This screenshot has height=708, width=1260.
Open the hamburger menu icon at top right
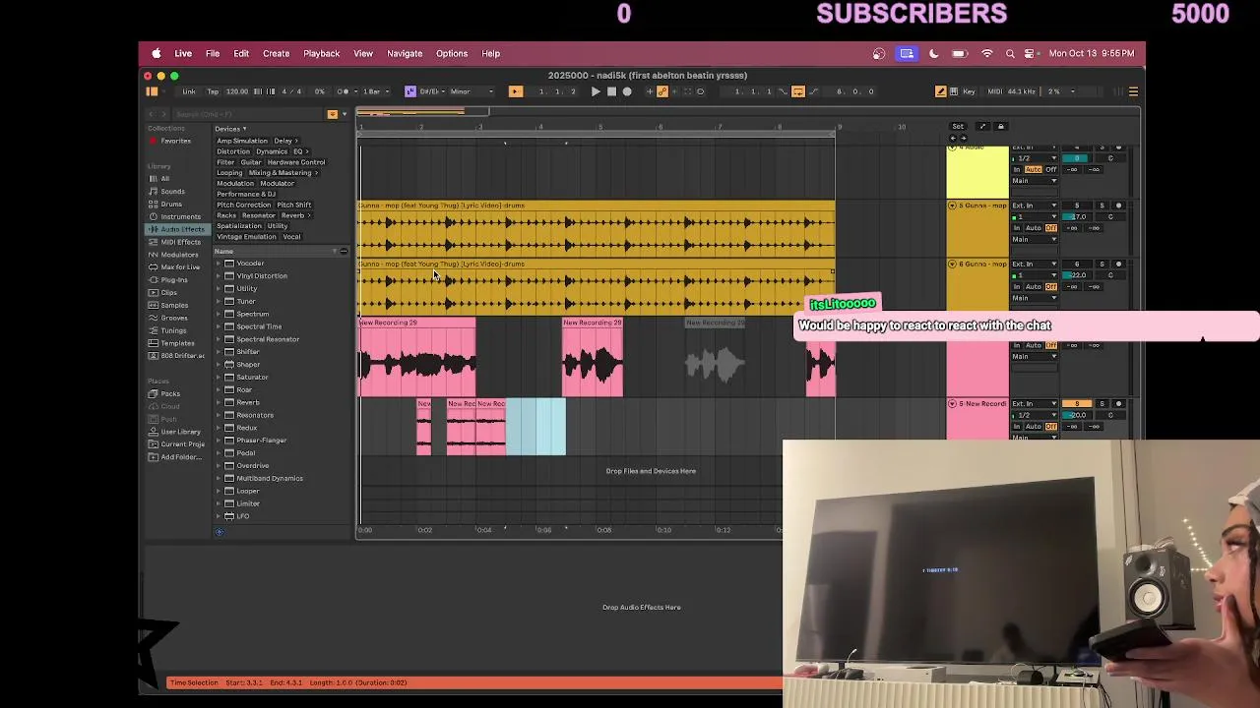[1133, 91]
